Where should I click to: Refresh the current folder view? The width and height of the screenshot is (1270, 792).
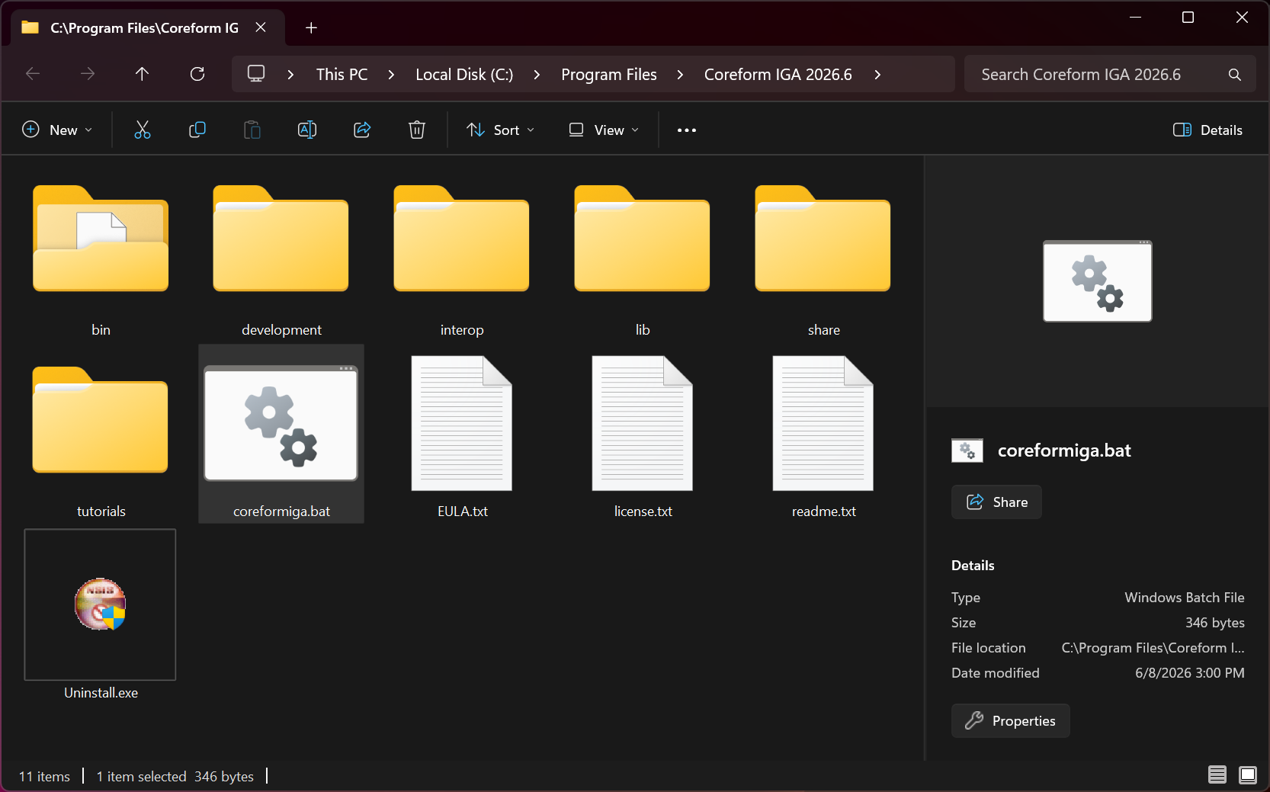tap(197, 74)
